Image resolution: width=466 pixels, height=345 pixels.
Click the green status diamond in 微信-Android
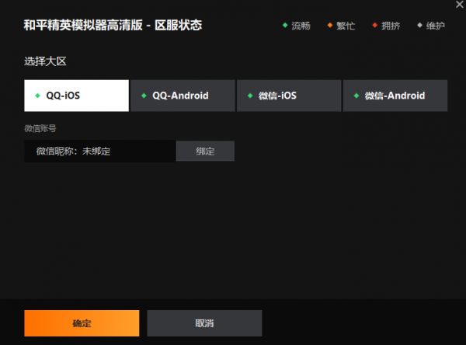356,96
